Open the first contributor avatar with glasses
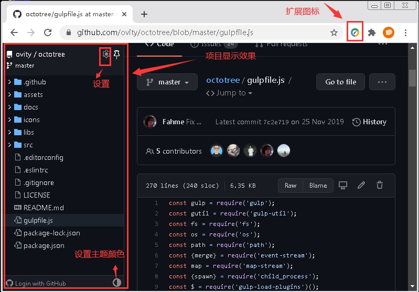 coord(217,150)
